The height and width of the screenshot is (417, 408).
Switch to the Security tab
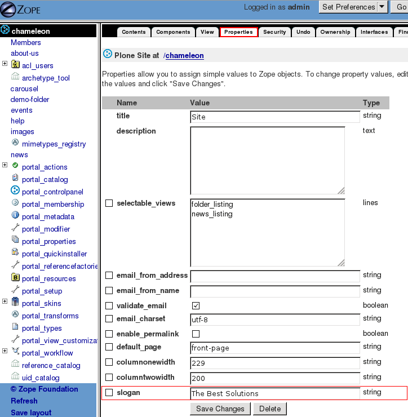click(x=274, y=32)
